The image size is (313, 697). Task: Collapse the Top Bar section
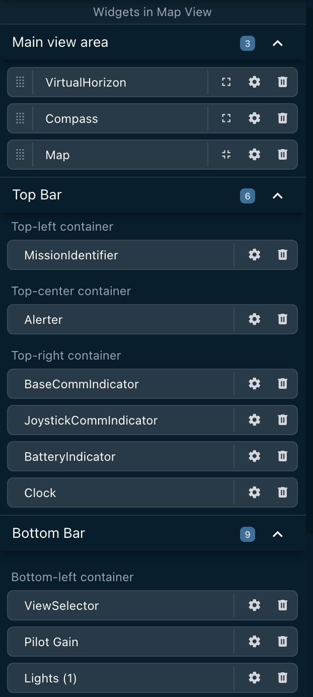(x=278, y=196)
